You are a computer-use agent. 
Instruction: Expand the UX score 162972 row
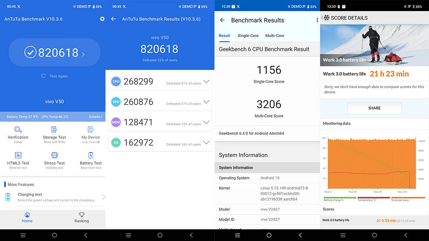(160, 142)
